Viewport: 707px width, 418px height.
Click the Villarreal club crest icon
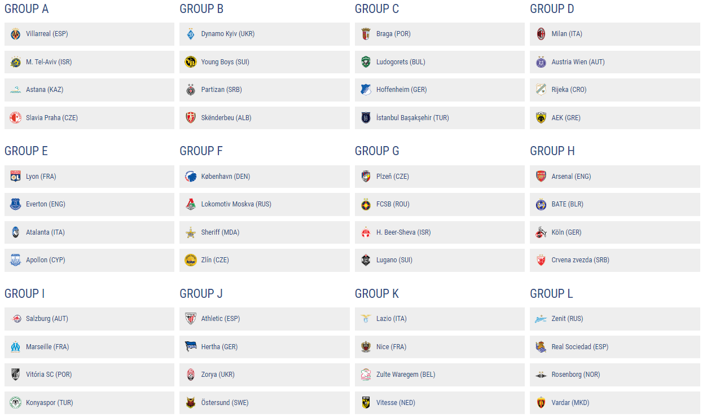pyautogui.click(x=16, y=34)
